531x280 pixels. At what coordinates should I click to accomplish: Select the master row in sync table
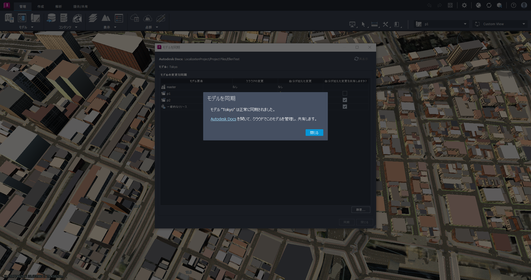(x=264, y=87)
